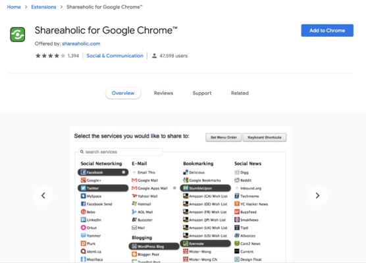Click the Facebook settings gear icon
Image resolution: width=366 pixels, height=263 pixels.
click(124, 172)
